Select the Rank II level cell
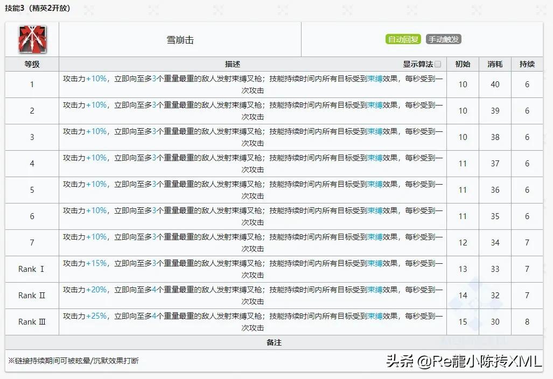Viewport: 553px width, 379px height. point(31,295)
